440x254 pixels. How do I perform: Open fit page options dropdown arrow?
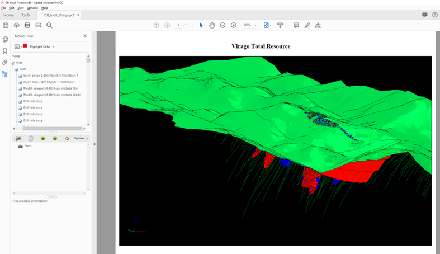[271, 25]
